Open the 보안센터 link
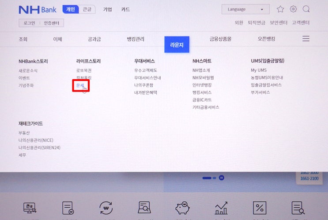The height and width of the screenshot is (220, 328). click(x=279, y=22)
